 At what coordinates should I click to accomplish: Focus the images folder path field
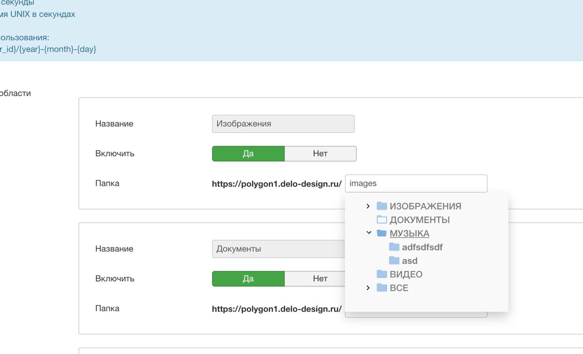pyautogui.click(x=416, y=184)
